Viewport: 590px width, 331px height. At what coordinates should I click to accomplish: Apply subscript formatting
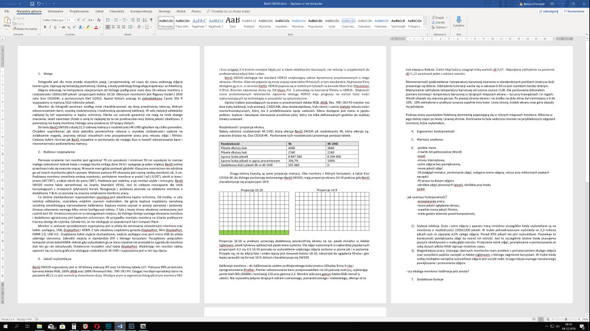(69, 27)
